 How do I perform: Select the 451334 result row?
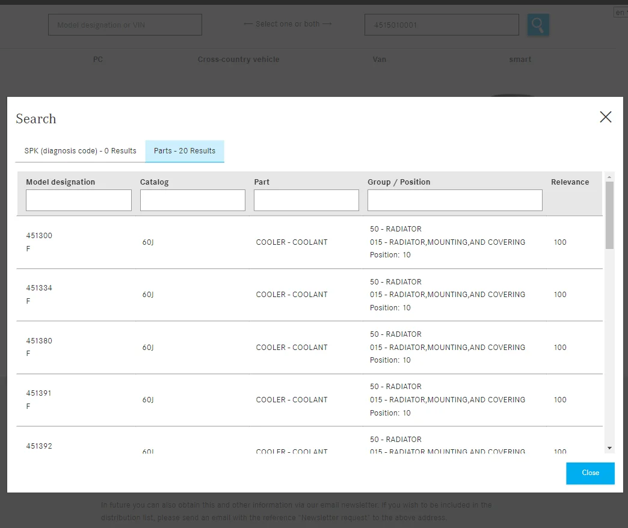click(292, 295)
